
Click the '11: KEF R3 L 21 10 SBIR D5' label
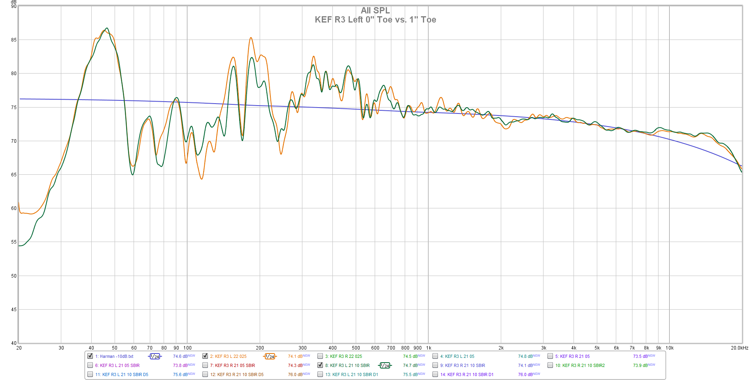[x=122, y=374]
